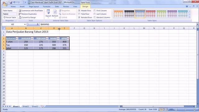The height and width of the screenshot is (112, 199).
Task: Open the Office Button menu
Action: pyautogui.click(x=5, y=4)
